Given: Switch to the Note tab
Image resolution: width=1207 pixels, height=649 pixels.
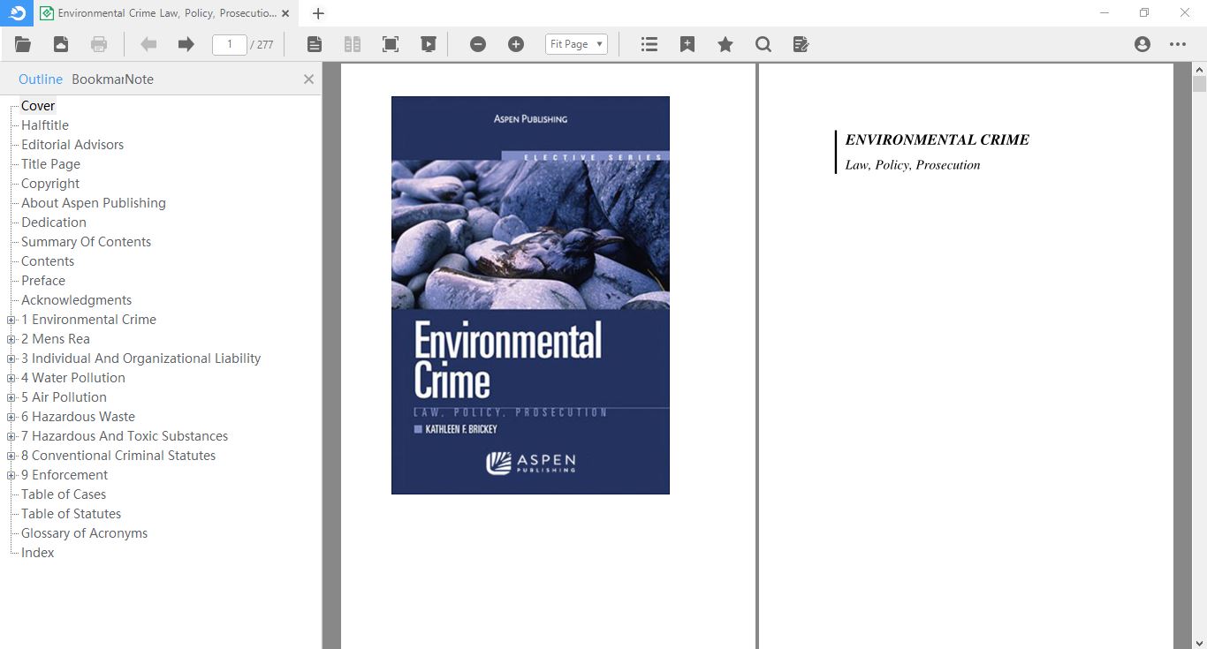Looking at the screenshot, I should pos(139,79).
